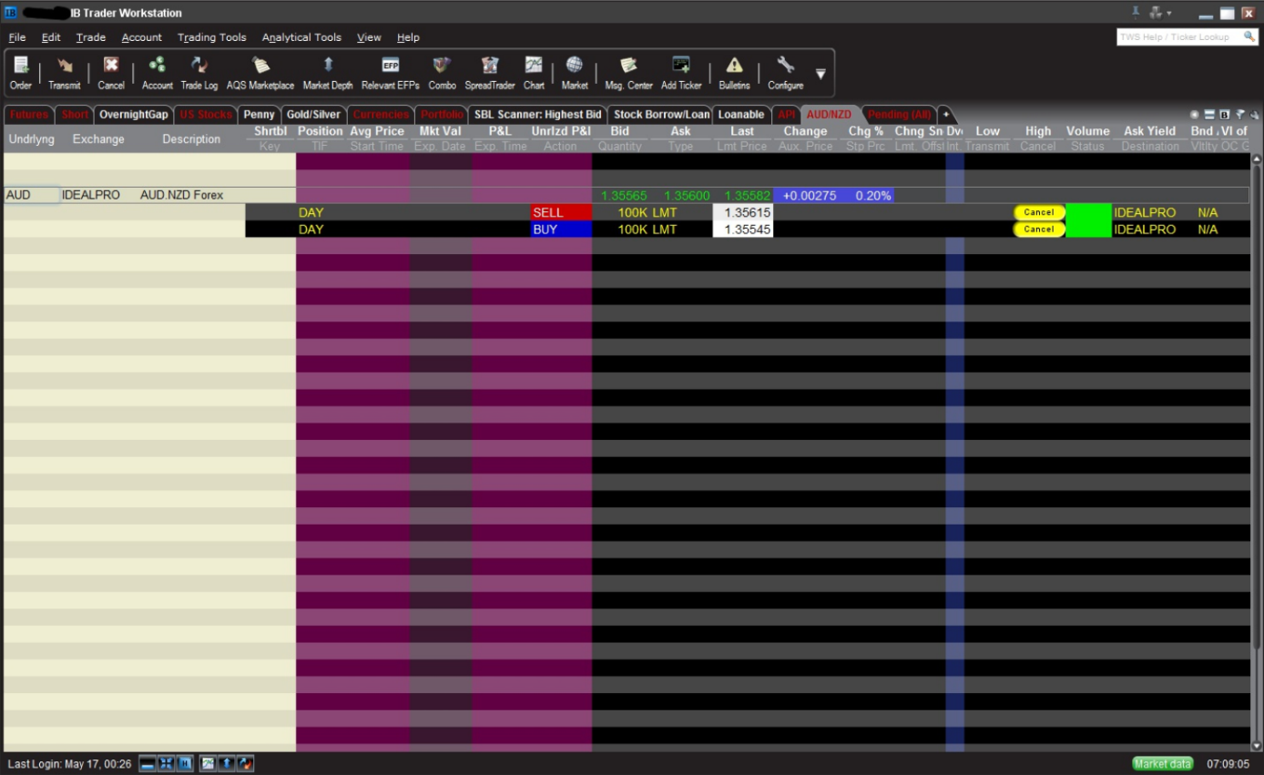Open the Edit menu
The image size is (1264, 775).
pyautogui.click(x=51, y=37)
